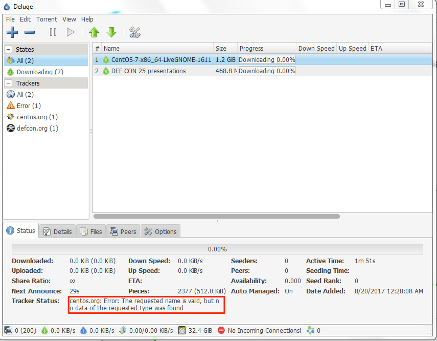Viewport: 437px width, 341px height.
Task: Click the tracker status error message
Action: coord(146,305)
